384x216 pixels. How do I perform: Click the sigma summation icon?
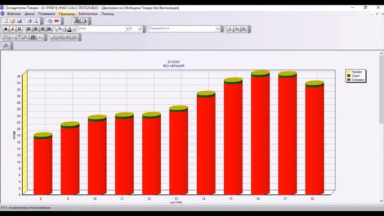40,37
